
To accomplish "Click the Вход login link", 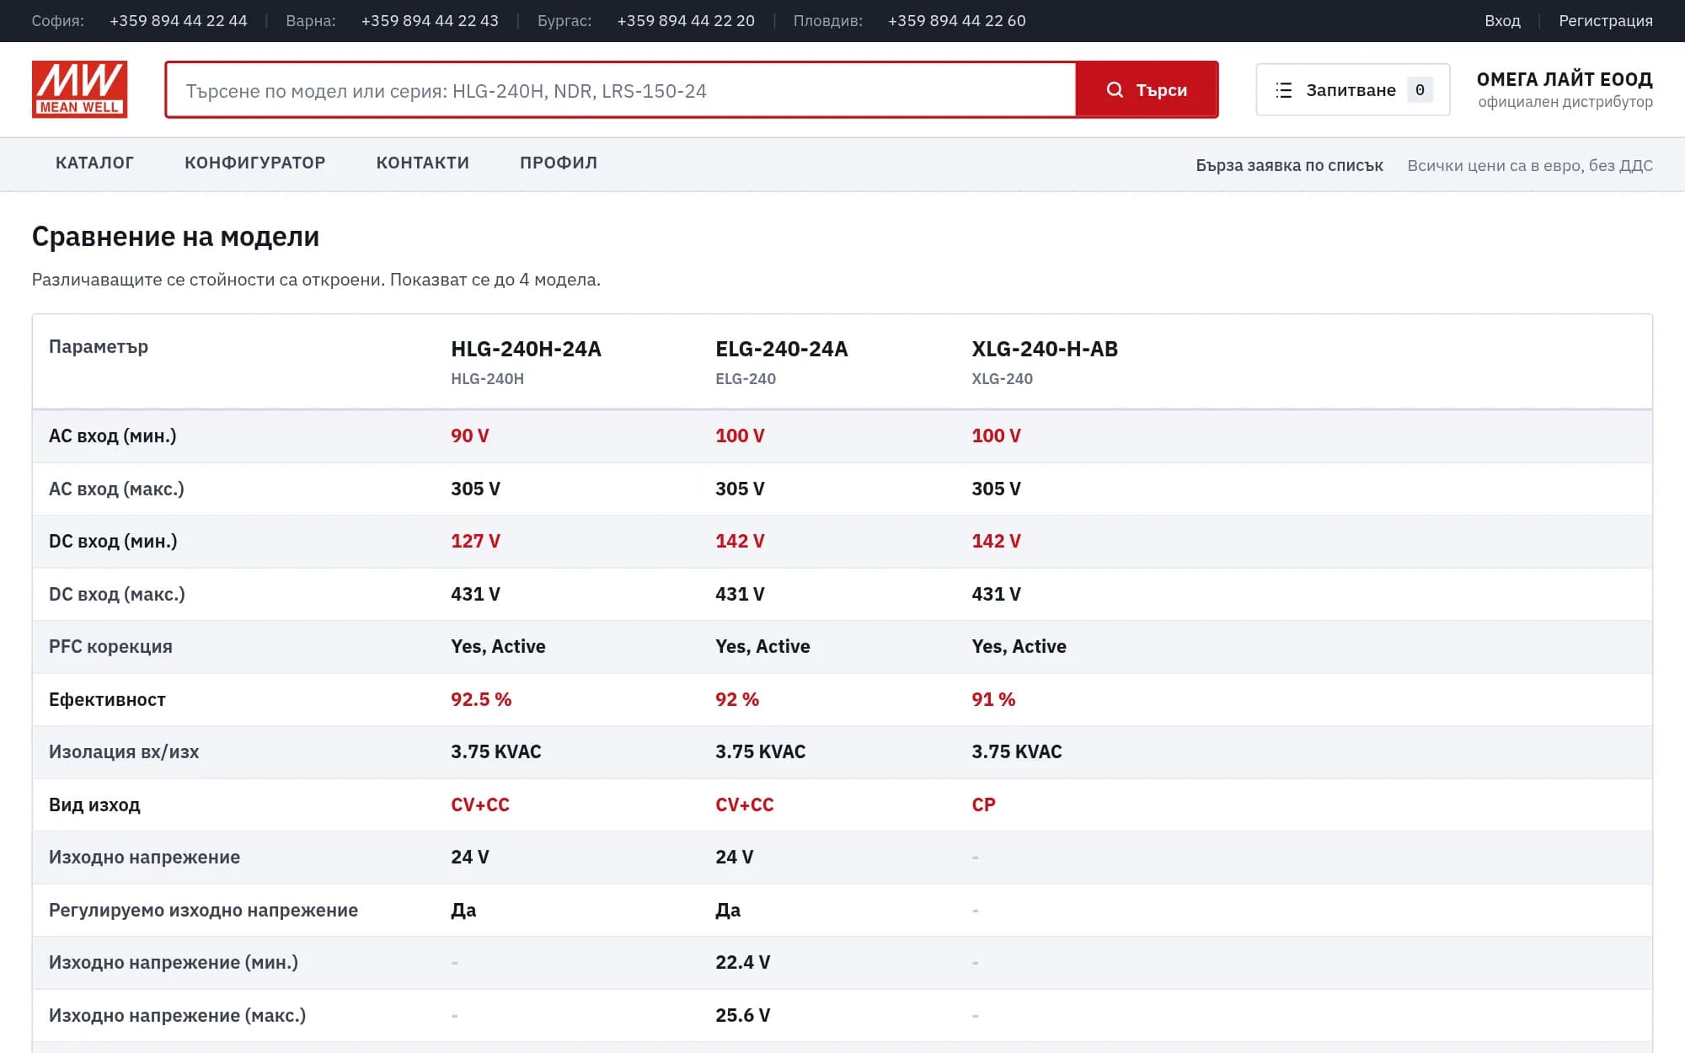I will pyautogui.click(x=1502, y=21).
